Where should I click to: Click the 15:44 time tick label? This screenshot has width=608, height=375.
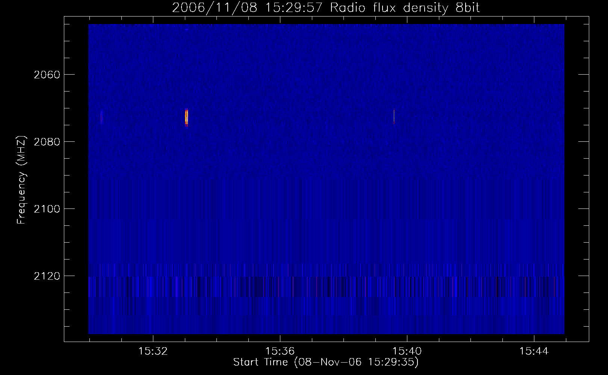(534, 351)
